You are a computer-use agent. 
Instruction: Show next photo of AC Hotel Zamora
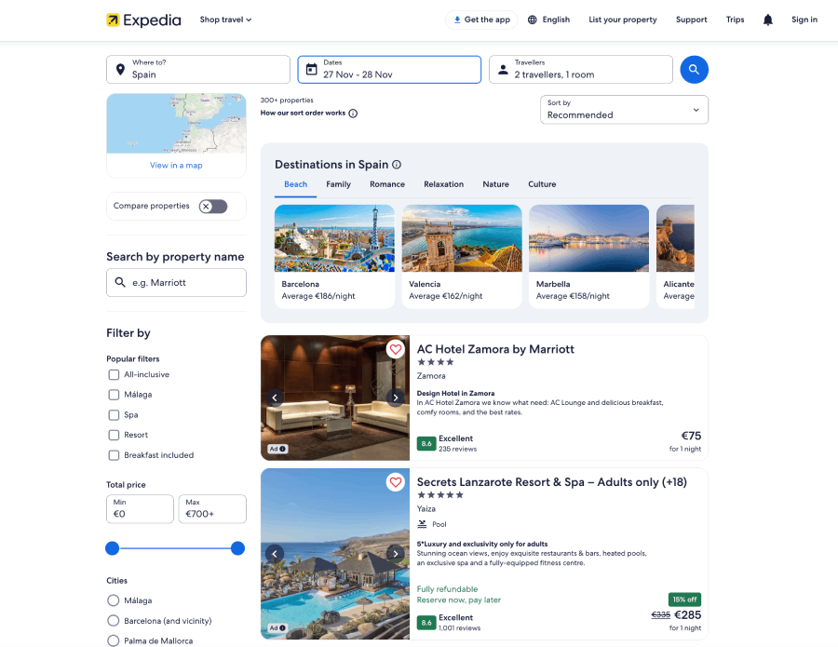(x=395, y=398)
